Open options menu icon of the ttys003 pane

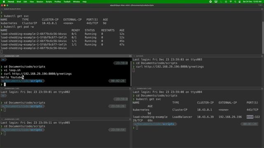coord(262,56)
